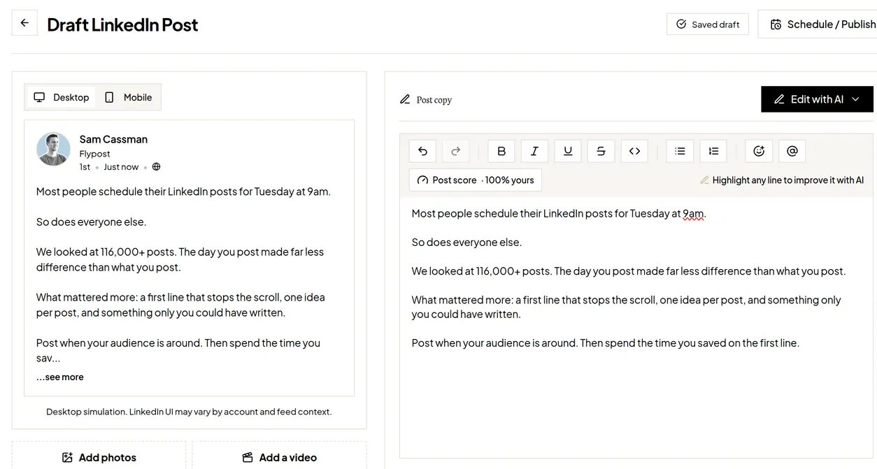Click the Saved draft button
The width and height of the screenshot is (877, 469).
(708, 24)
